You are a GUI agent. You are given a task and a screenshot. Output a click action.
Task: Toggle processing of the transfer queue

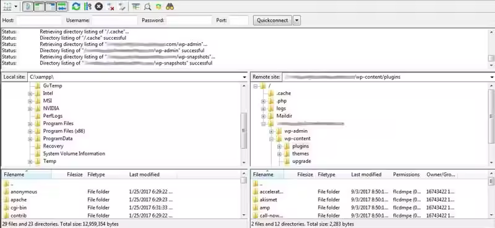(x=87, y=6)
